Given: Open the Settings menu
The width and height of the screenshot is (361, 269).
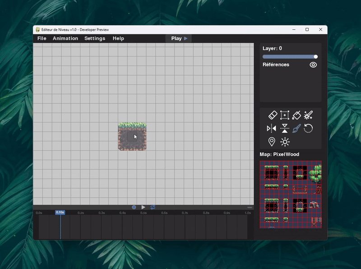Looking at the screenshot, I should coord(95,38).
